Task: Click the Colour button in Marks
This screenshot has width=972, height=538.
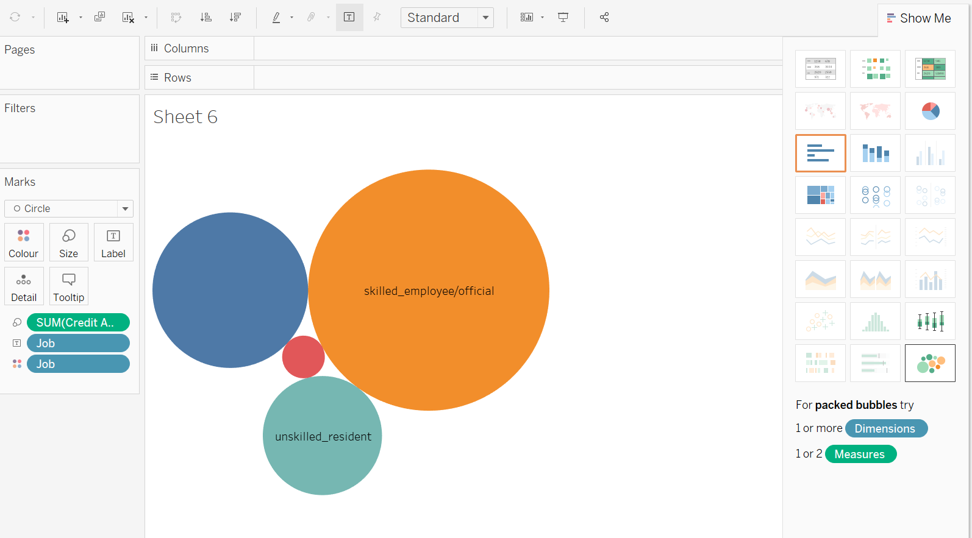Action: pos(24,242)
